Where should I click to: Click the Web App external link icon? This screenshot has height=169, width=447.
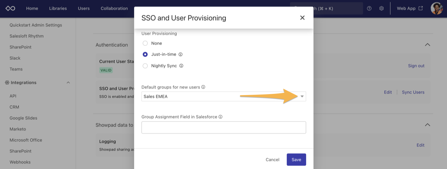[x=421, y=8]
